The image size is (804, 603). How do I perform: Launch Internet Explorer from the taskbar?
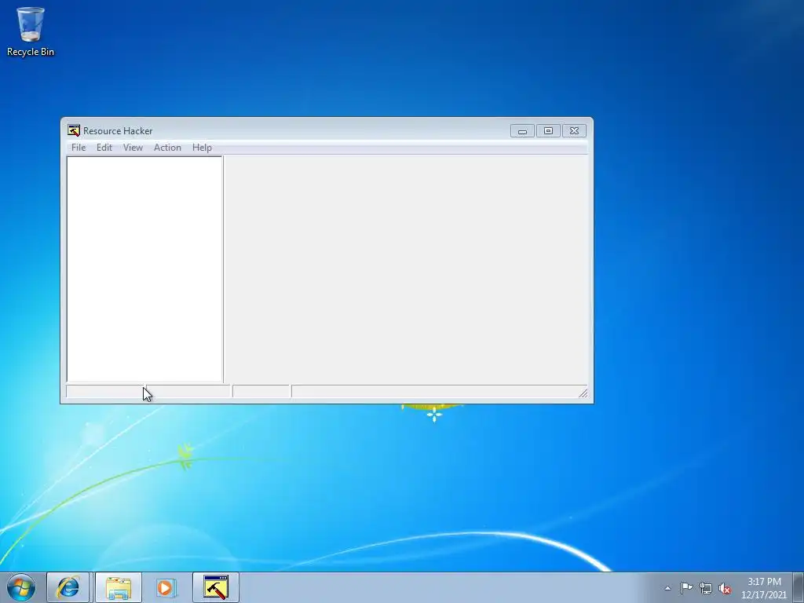click(x=68, y=587)
